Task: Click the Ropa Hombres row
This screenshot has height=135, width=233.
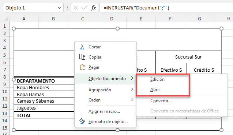Action: 33,88
